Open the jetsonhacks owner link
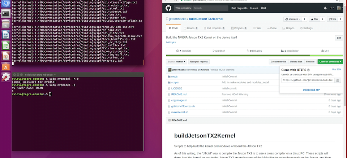 (178, 19)
